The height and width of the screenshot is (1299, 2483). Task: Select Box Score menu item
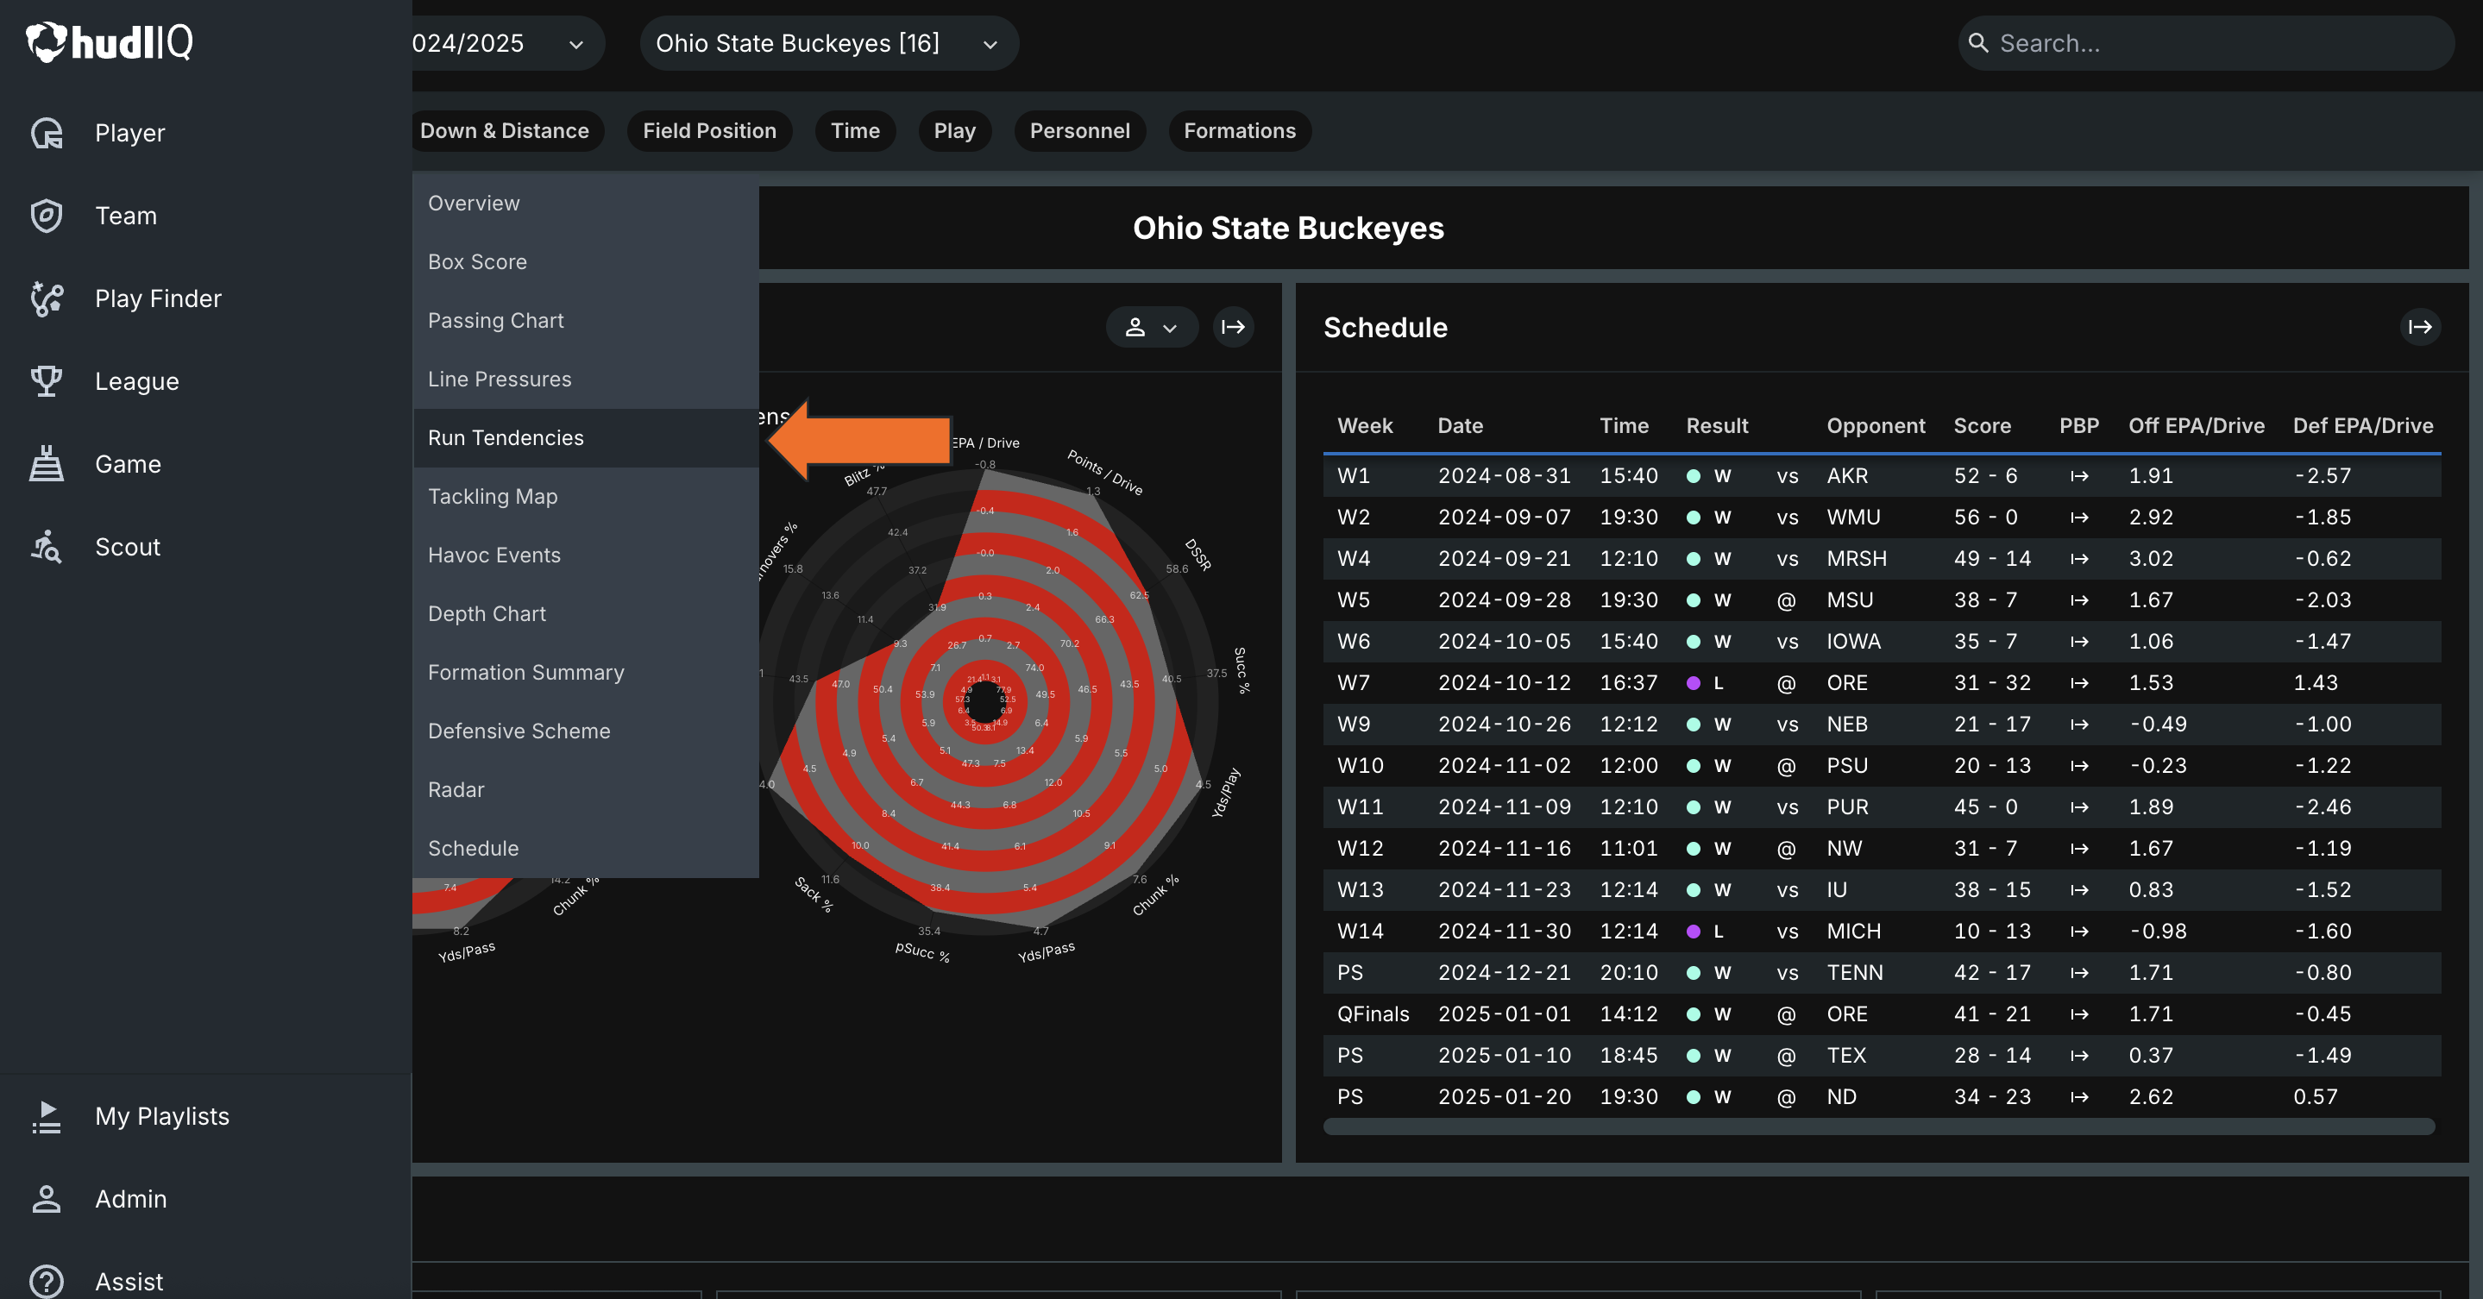click(586, 262)
